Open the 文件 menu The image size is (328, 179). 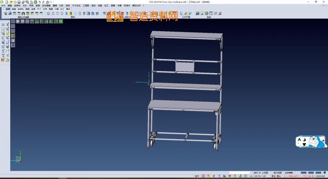(x=3, y=6)
